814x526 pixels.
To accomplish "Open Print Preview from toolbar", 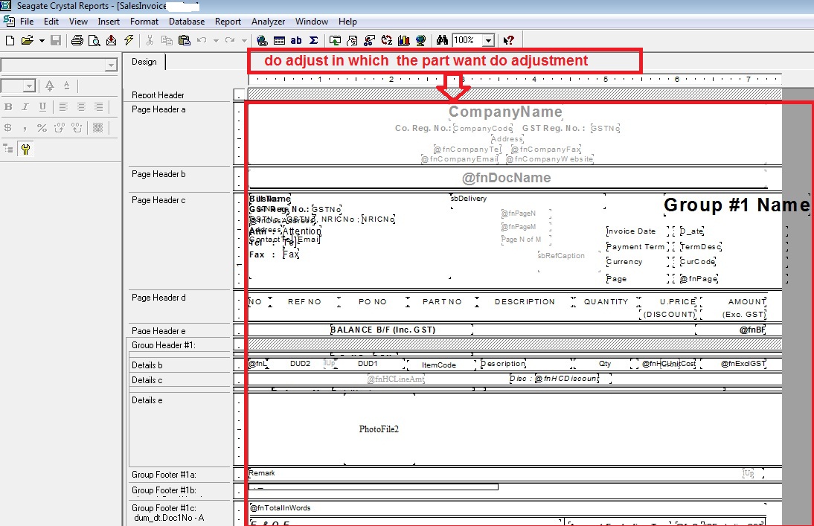I will tap(94, 40).
